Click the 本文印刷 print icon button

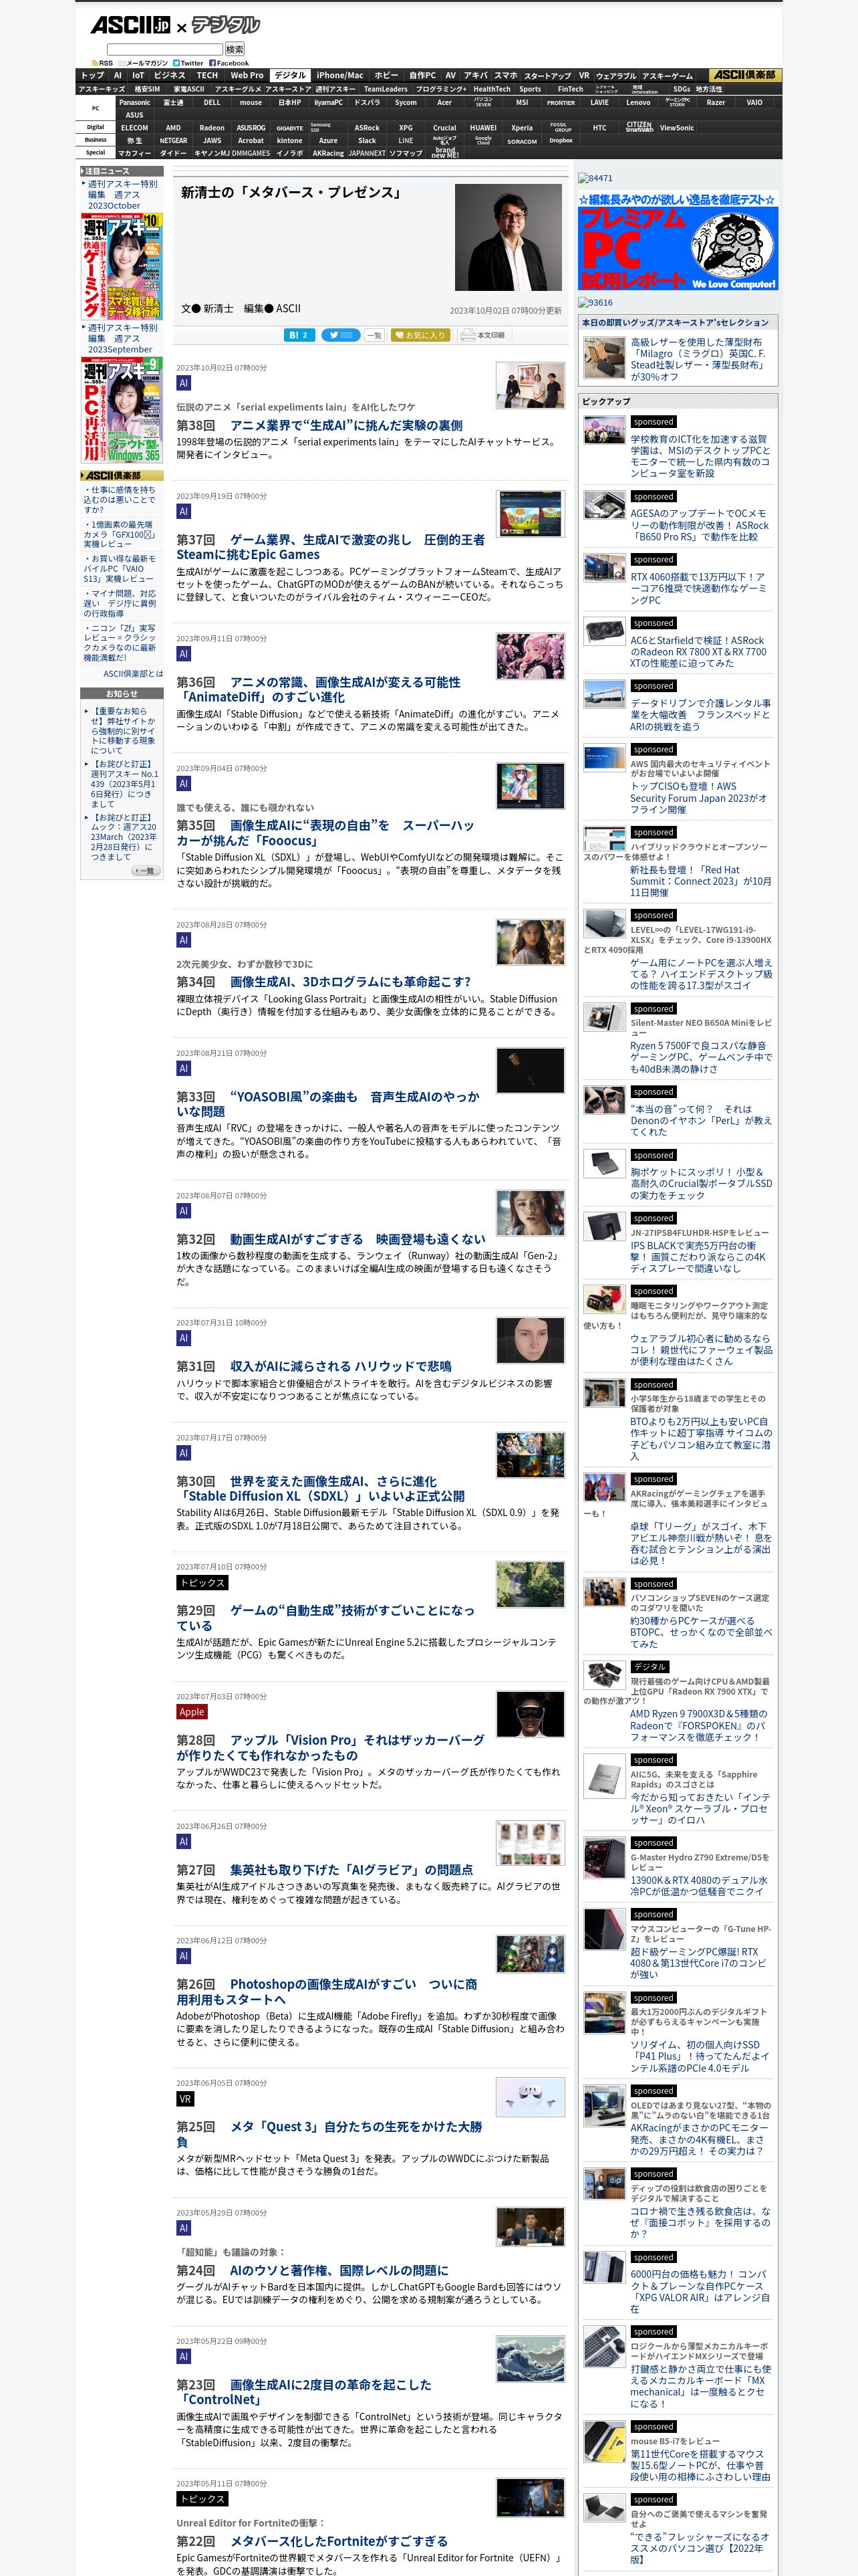483,335
